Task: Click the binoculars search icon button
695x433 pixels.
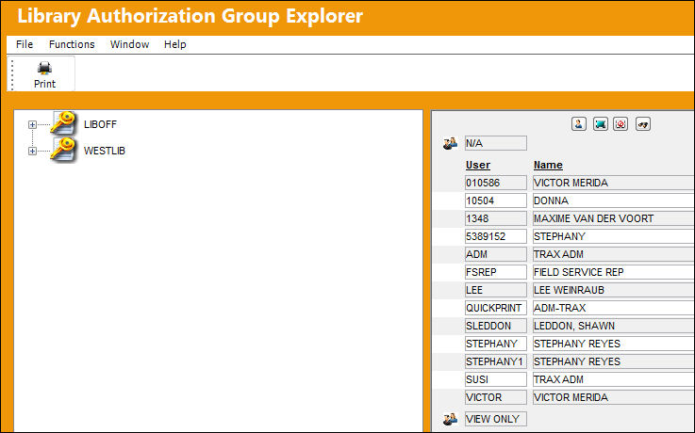Action: (x=643, y=124)
